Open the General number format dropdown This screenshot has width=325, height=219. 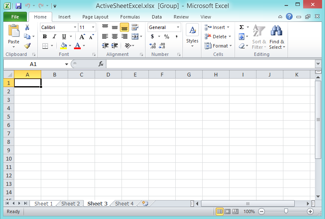point(178,27)
